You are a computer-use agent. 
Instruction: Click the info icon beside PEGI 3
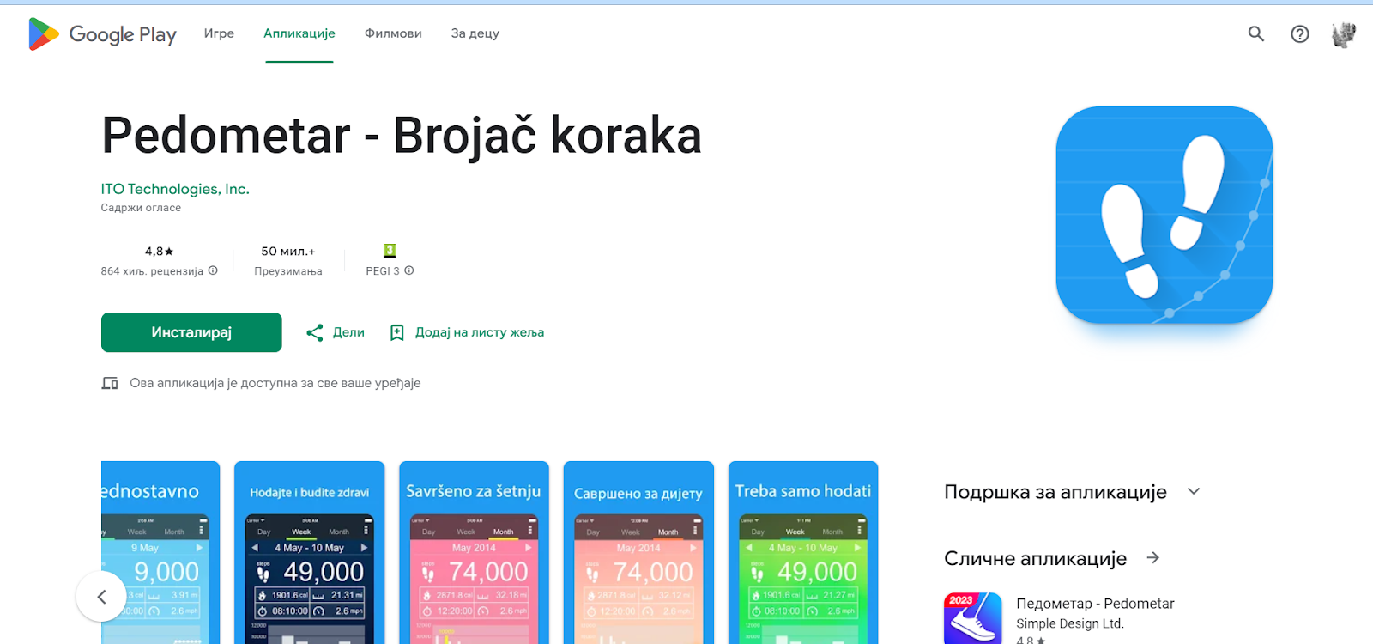coord(409,270)
